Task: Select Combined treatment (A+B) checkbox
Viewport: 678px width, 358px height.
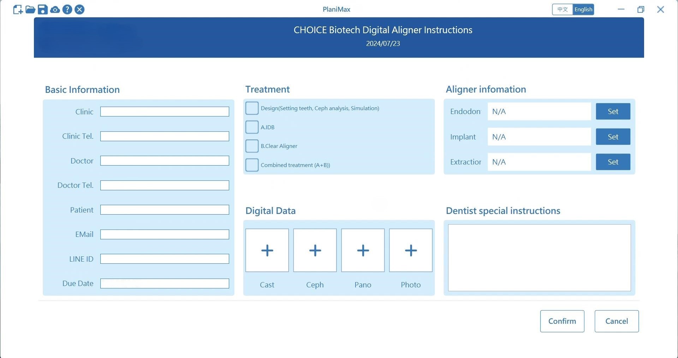Action: (252, 165)
